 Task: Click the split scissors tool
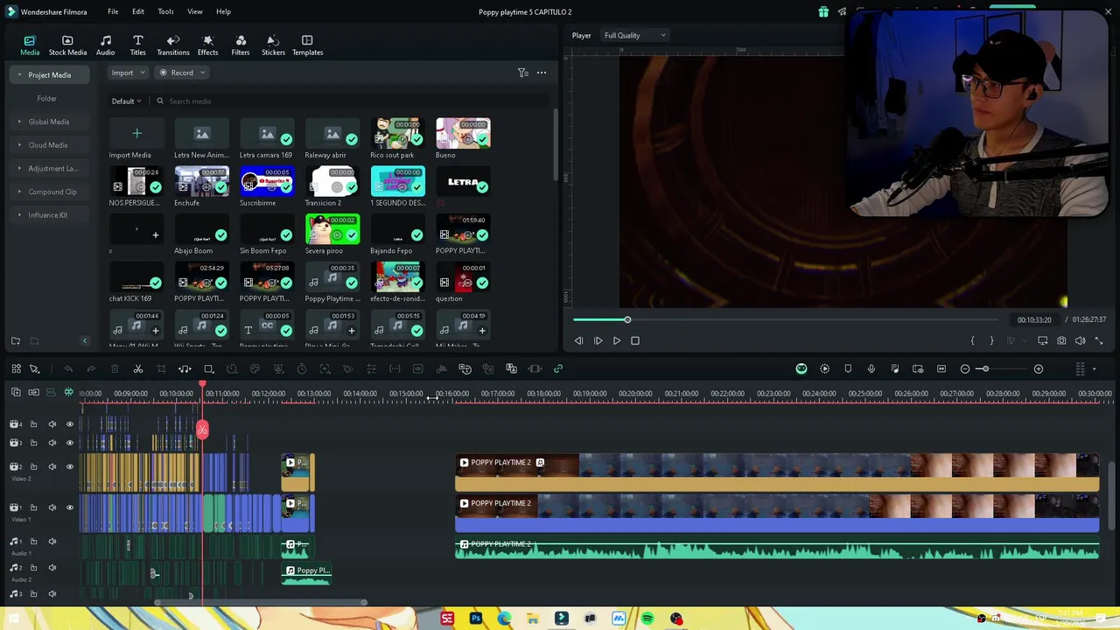137,369
